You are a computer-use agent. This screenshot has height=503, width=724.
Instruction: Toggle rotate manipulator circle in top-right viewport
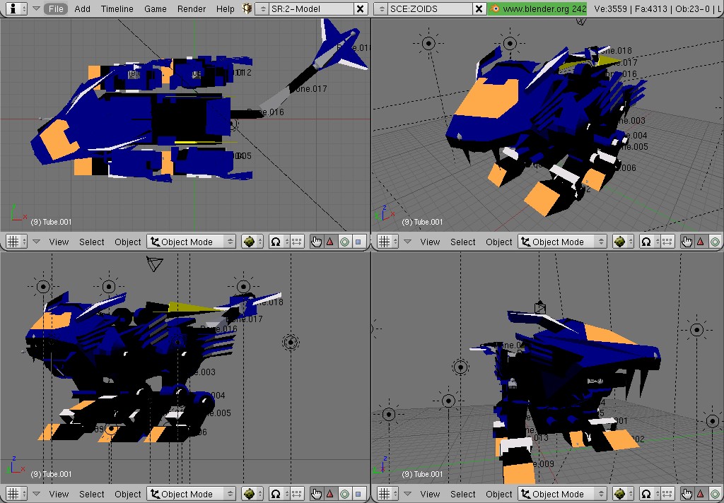716,242
